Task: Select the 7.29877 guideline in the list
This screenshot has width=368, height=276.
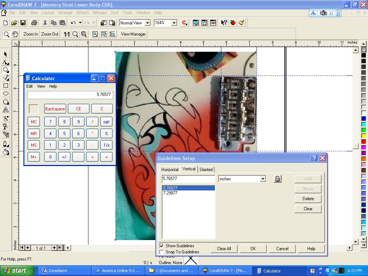Action: tap(188, 193)
